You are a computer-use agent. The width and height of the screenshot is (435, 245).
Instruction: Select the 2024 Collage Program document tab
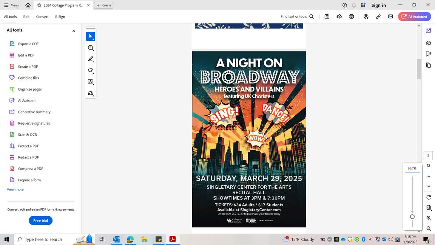(63, 5)
